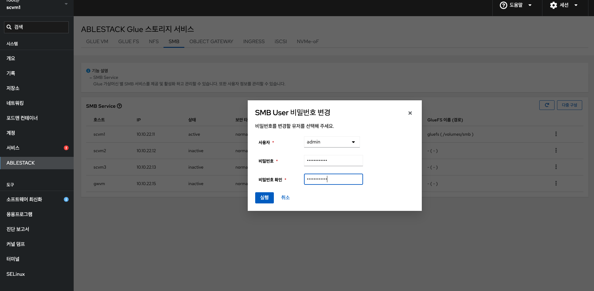Click the refresh icon button
594x291 pixels.
[x=546, y=105]
